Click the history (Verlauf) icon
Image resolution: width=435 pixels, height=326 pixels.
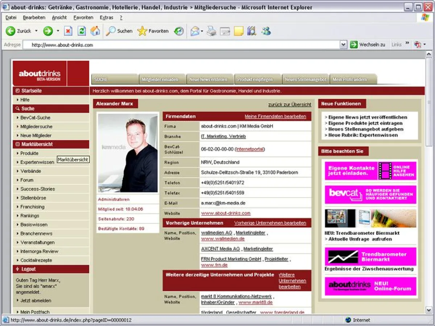coord(179,31)
